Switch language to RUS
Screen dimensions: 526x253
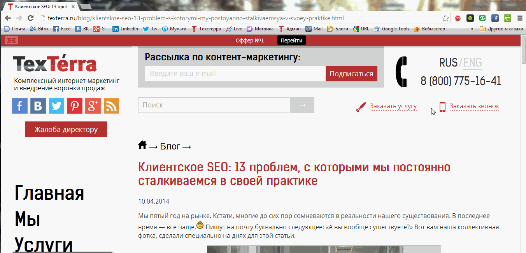click(448, 62)
